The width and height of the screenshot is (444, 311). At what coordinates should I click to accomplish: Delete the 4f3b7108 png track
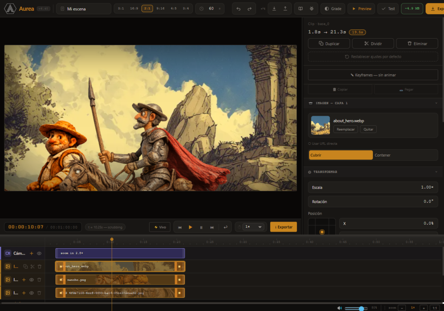coord(39,293)
